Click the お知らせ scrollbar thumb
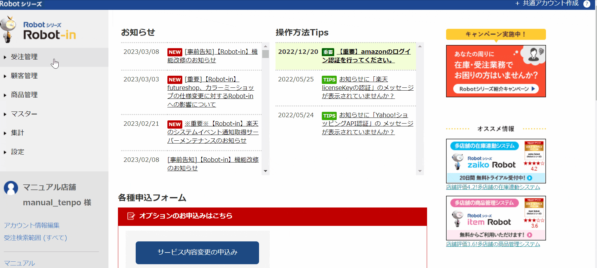The image size is (597, 268). (x=266, y=54)
